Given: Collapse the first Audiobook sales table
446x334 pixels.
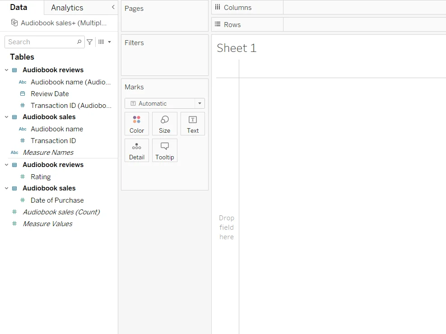Looking at the screenshot, I should [x=6, y=117].
